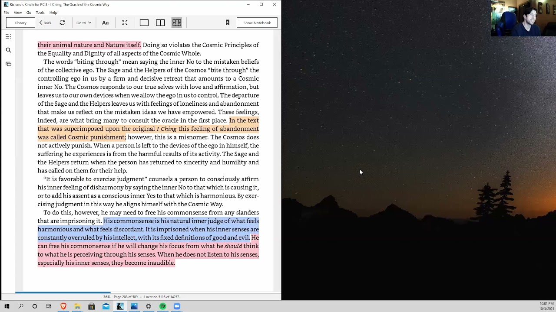Open the search icon in the sidebar

[8, 50]
